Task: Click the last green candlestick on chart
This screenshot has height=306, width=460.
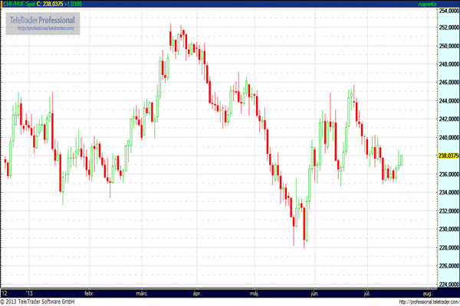Action: point(402,159)
